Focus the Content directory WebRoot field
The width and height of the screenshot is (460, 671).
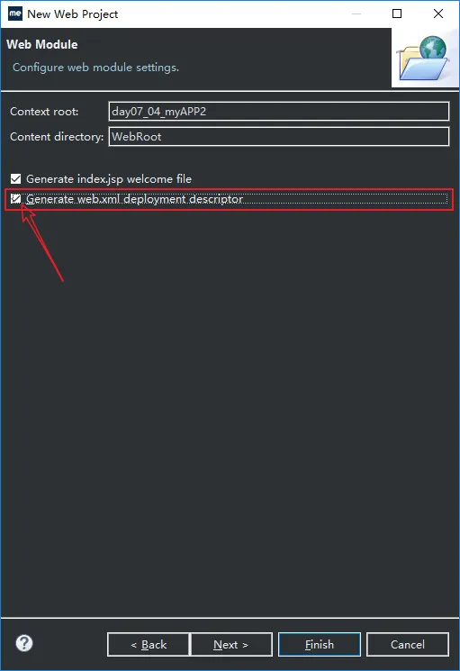click(x=279, y=137)
